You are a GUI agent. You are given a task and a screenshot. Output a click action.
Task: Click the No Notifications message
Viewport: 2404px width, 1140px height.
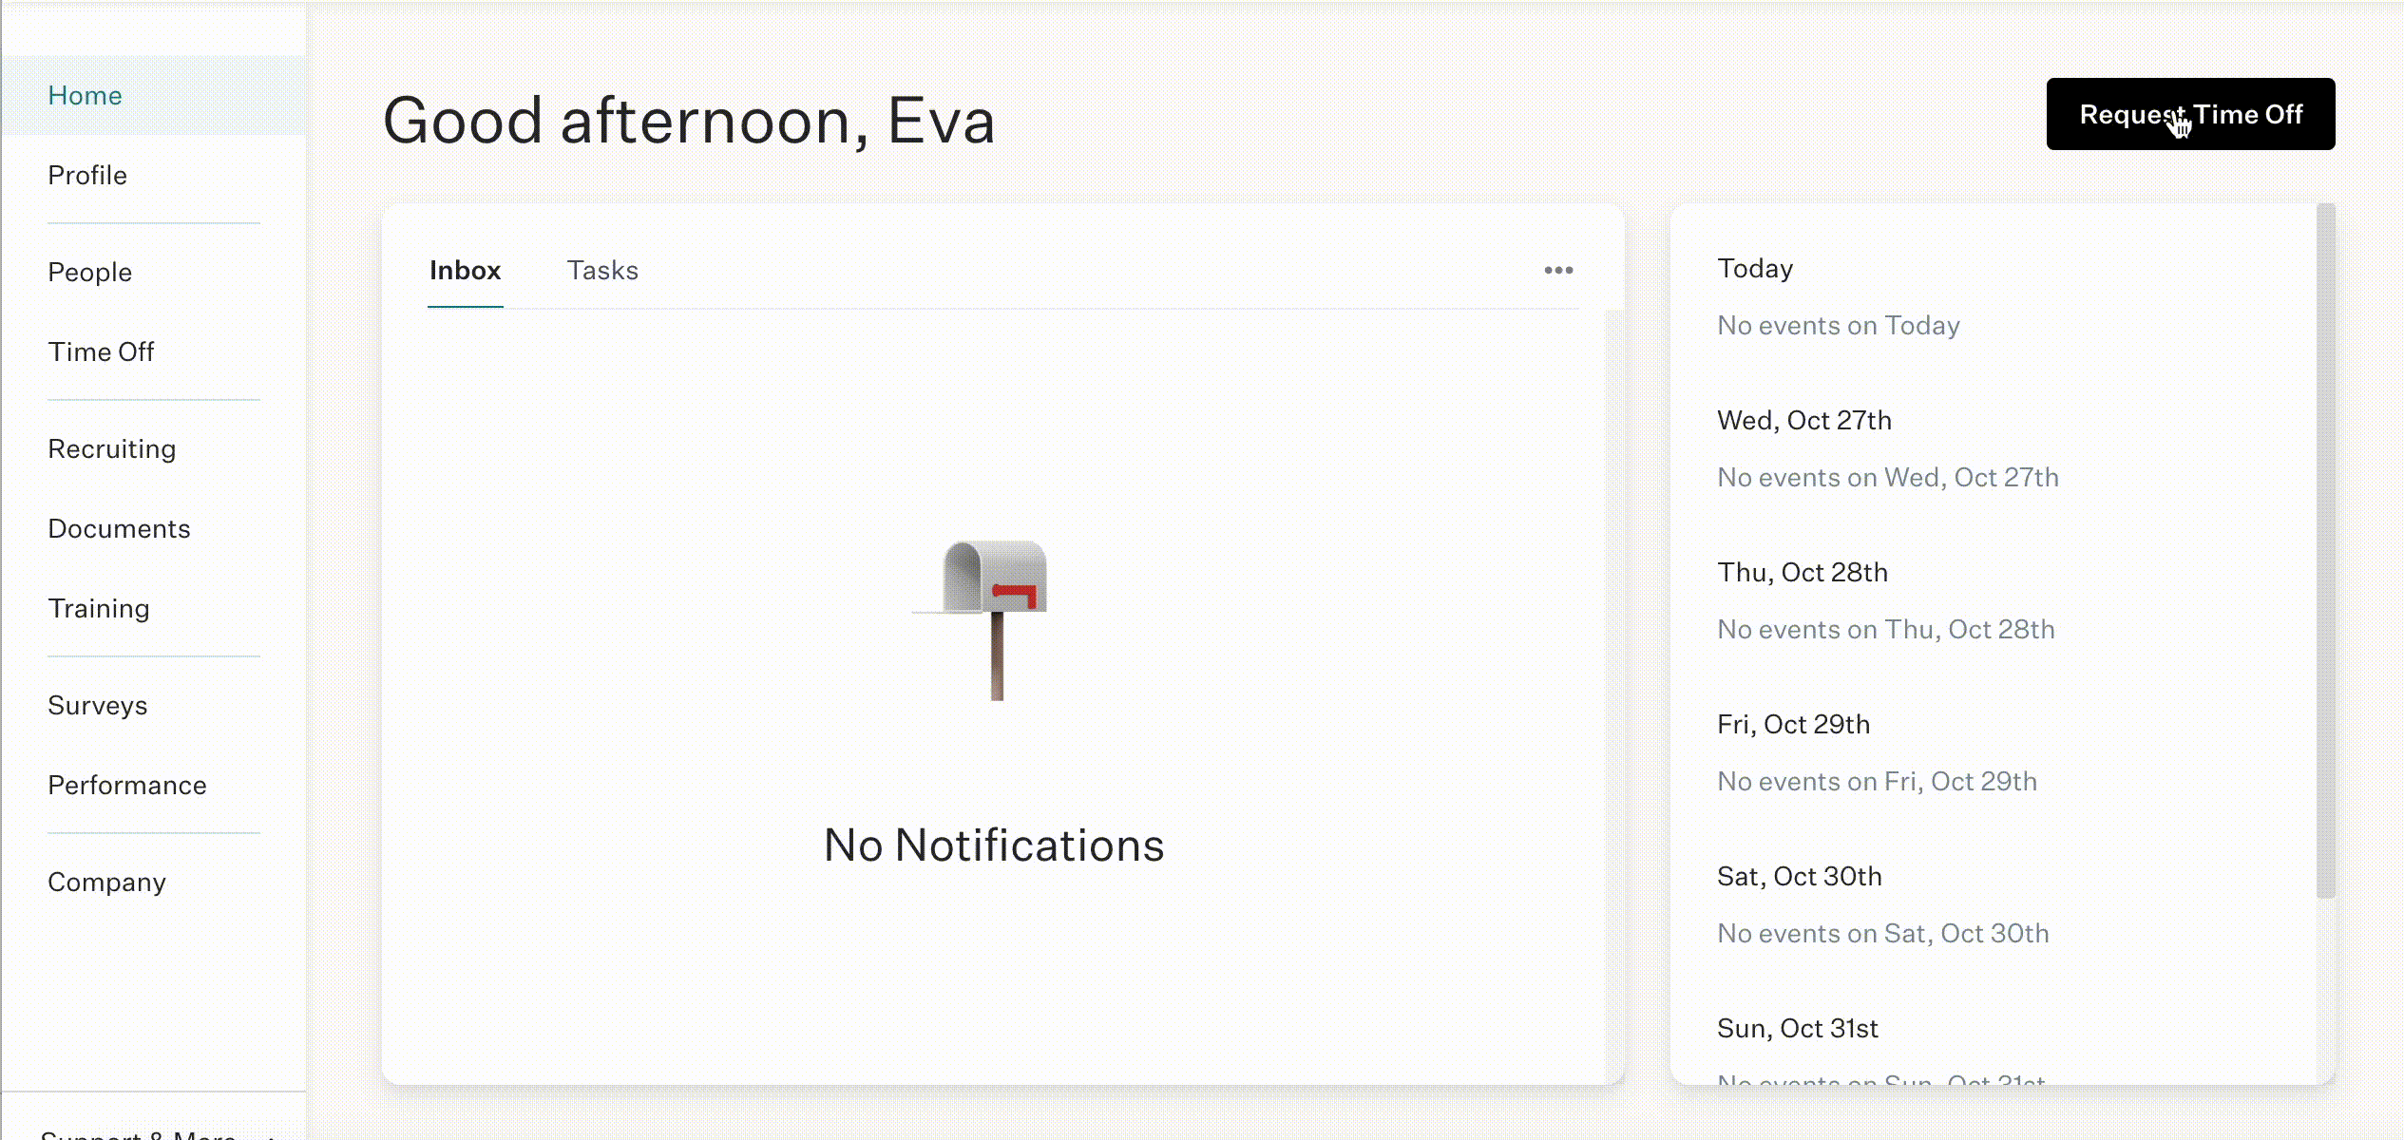click(993, 845)
